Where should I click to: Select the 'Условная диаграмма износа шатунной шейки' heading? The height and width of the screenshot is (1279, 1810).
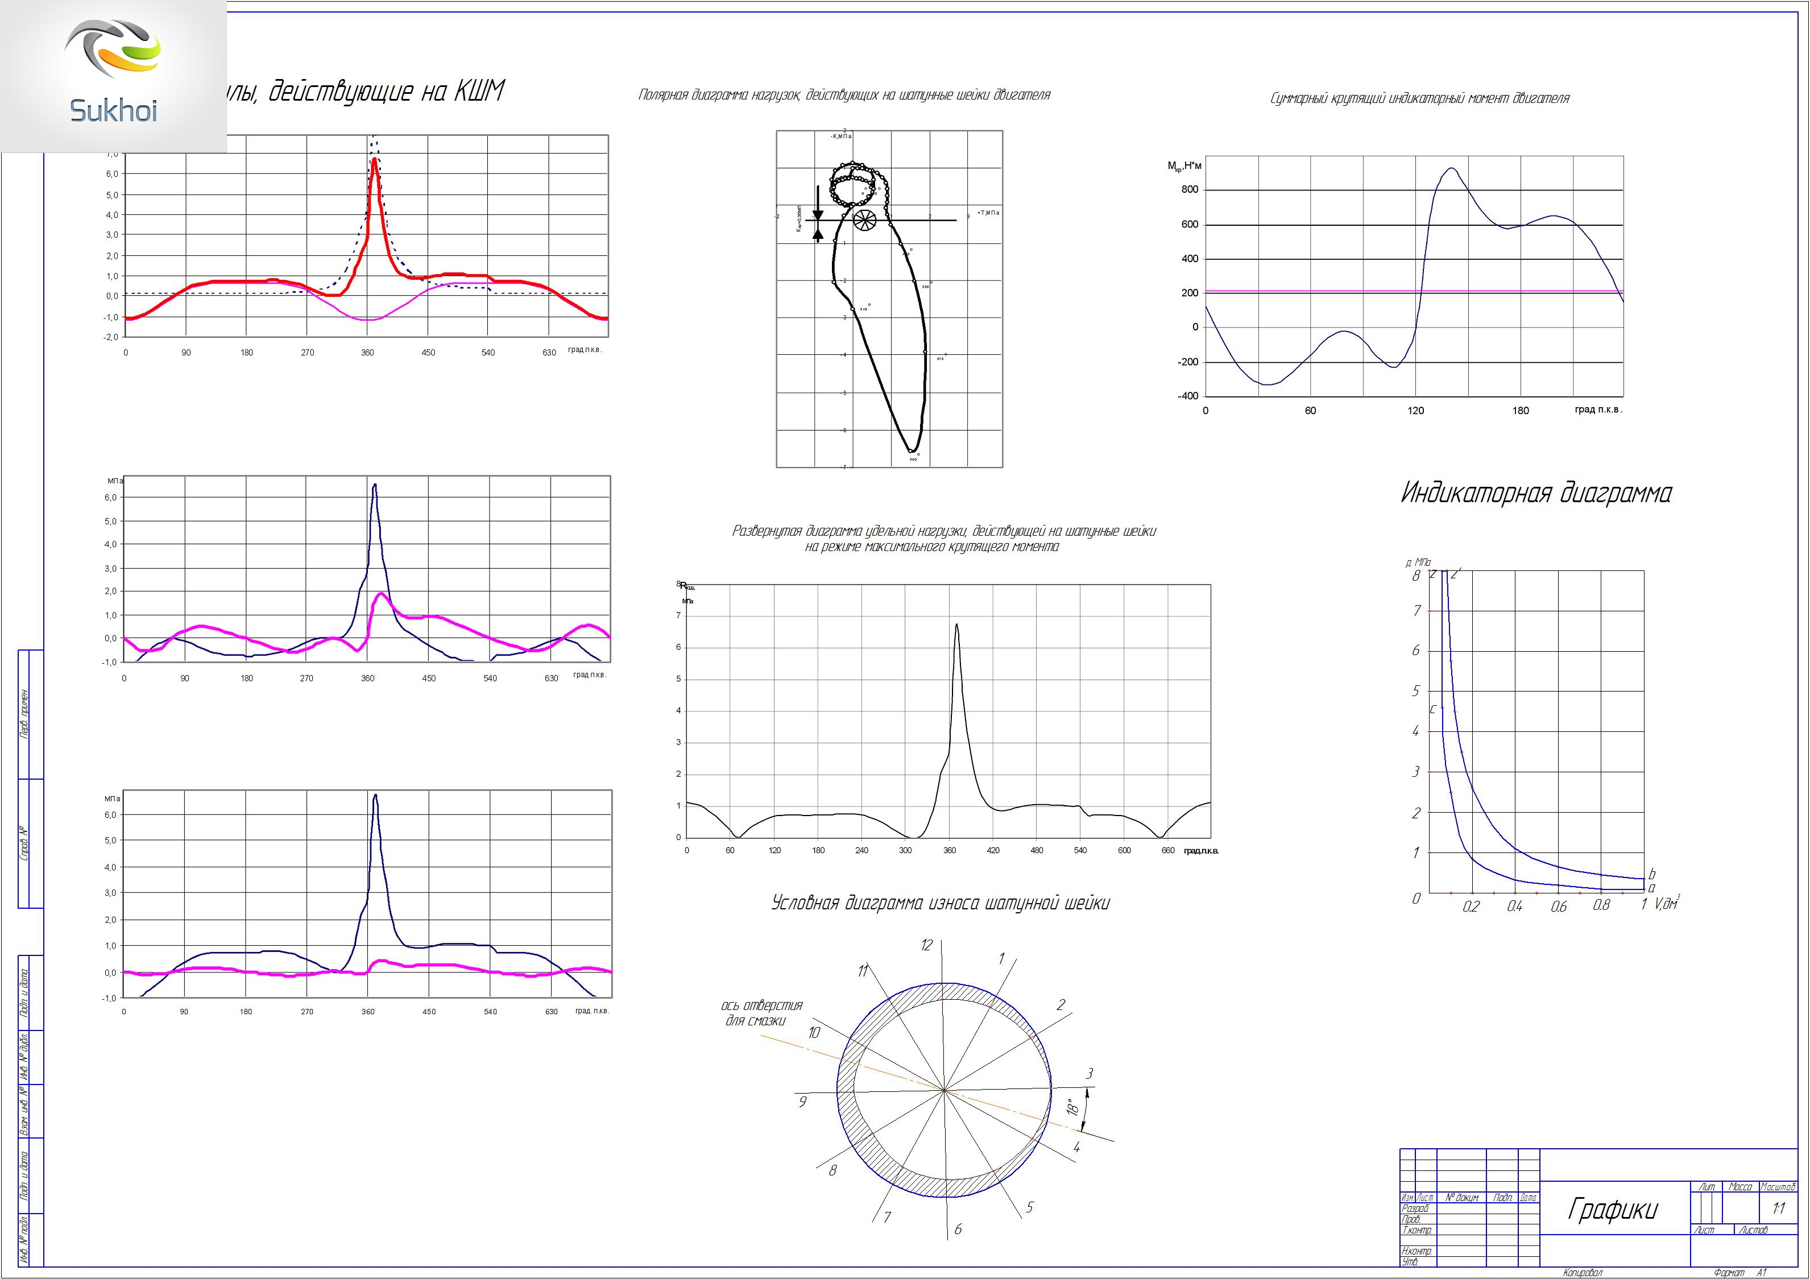point(939,904)
